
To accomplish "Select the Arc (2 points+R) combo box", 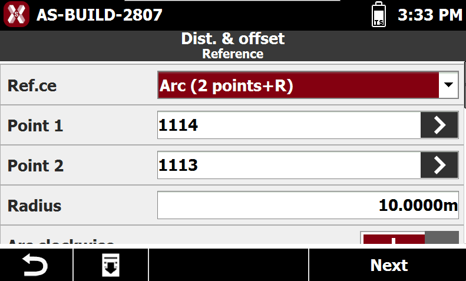I will pyautogui.click(x=308, y=85).
